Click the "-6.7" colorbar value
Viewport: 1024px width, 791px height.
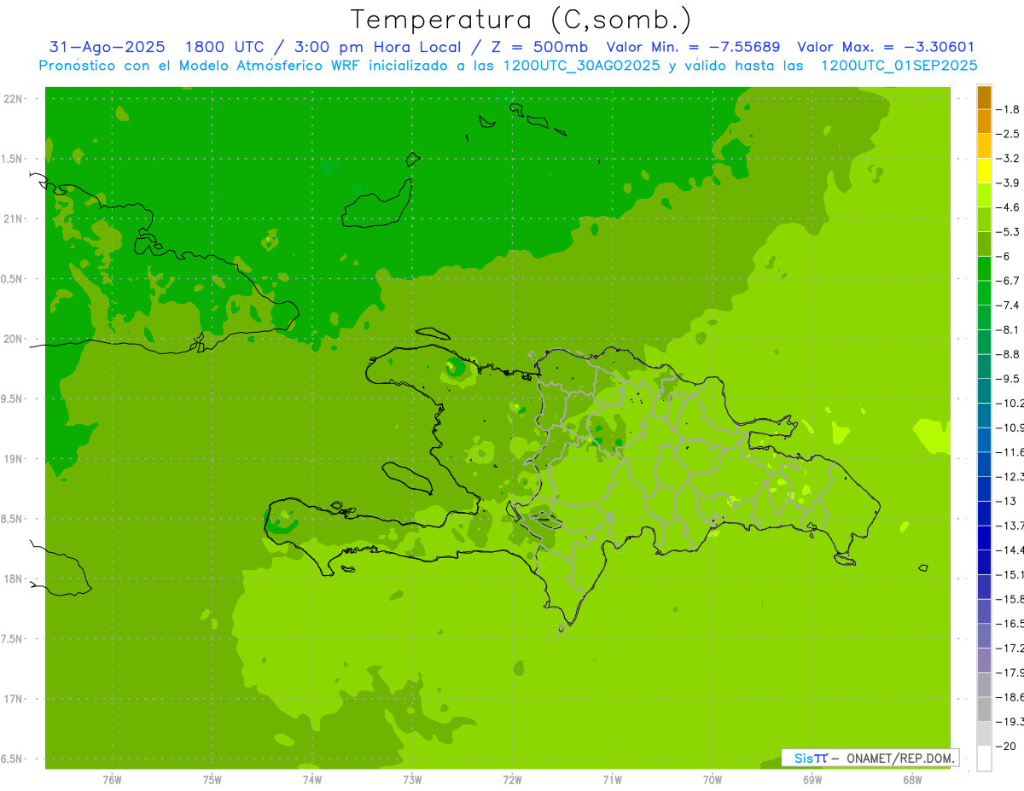(1009, 281)
